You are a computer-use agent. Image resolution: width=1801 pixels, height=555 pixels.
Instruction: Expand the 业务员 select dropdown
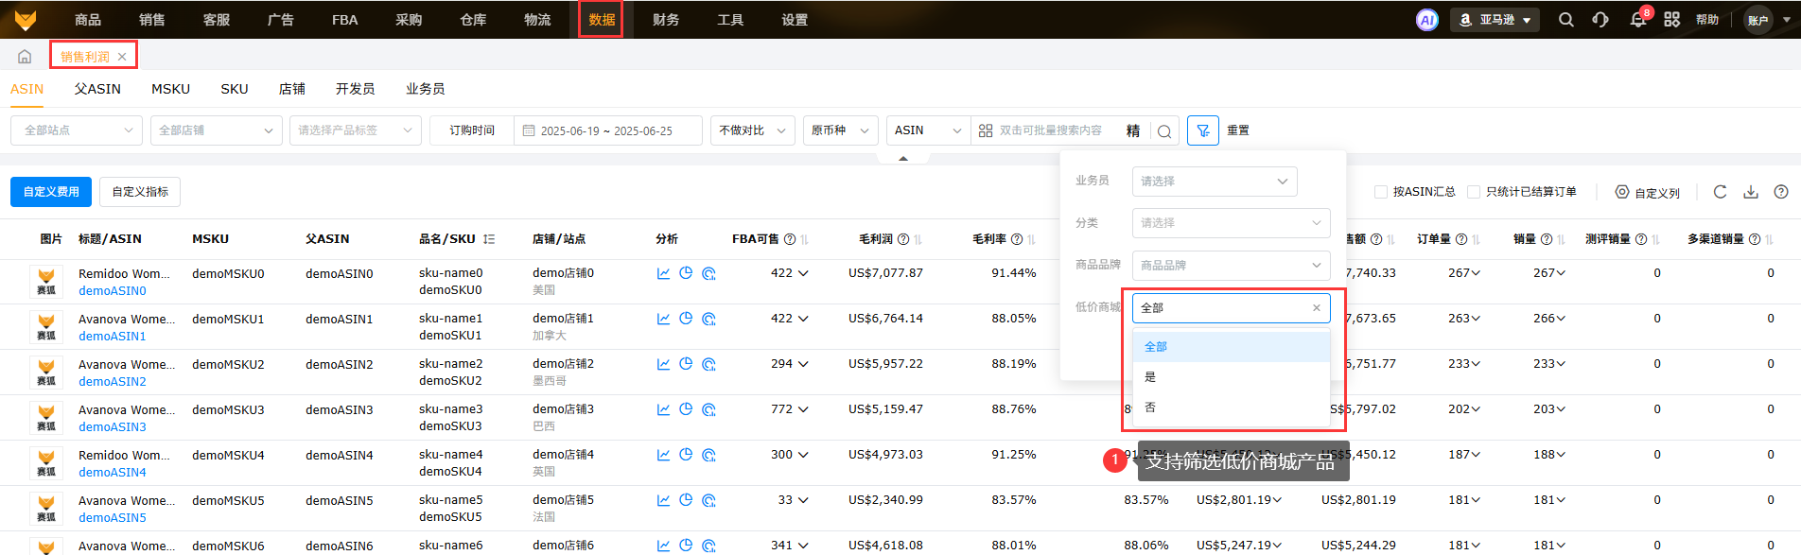coord(1214,181)
